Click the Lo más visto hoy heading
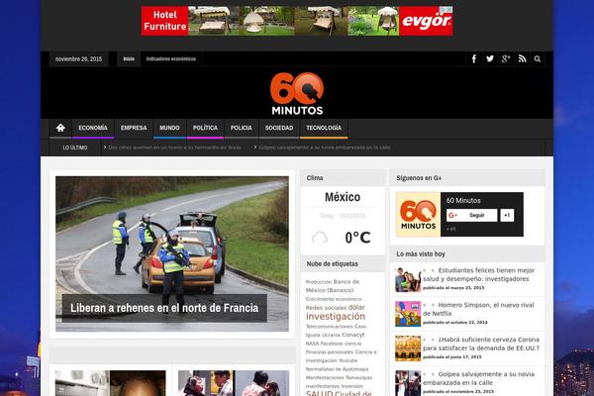Screen dimensions: 594x396 tap(421, 254)
